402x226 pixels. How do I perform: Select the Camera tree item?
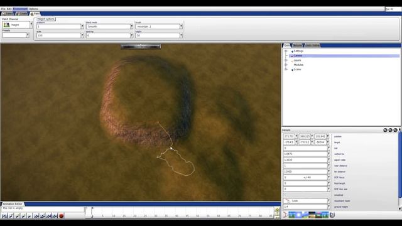298,56
